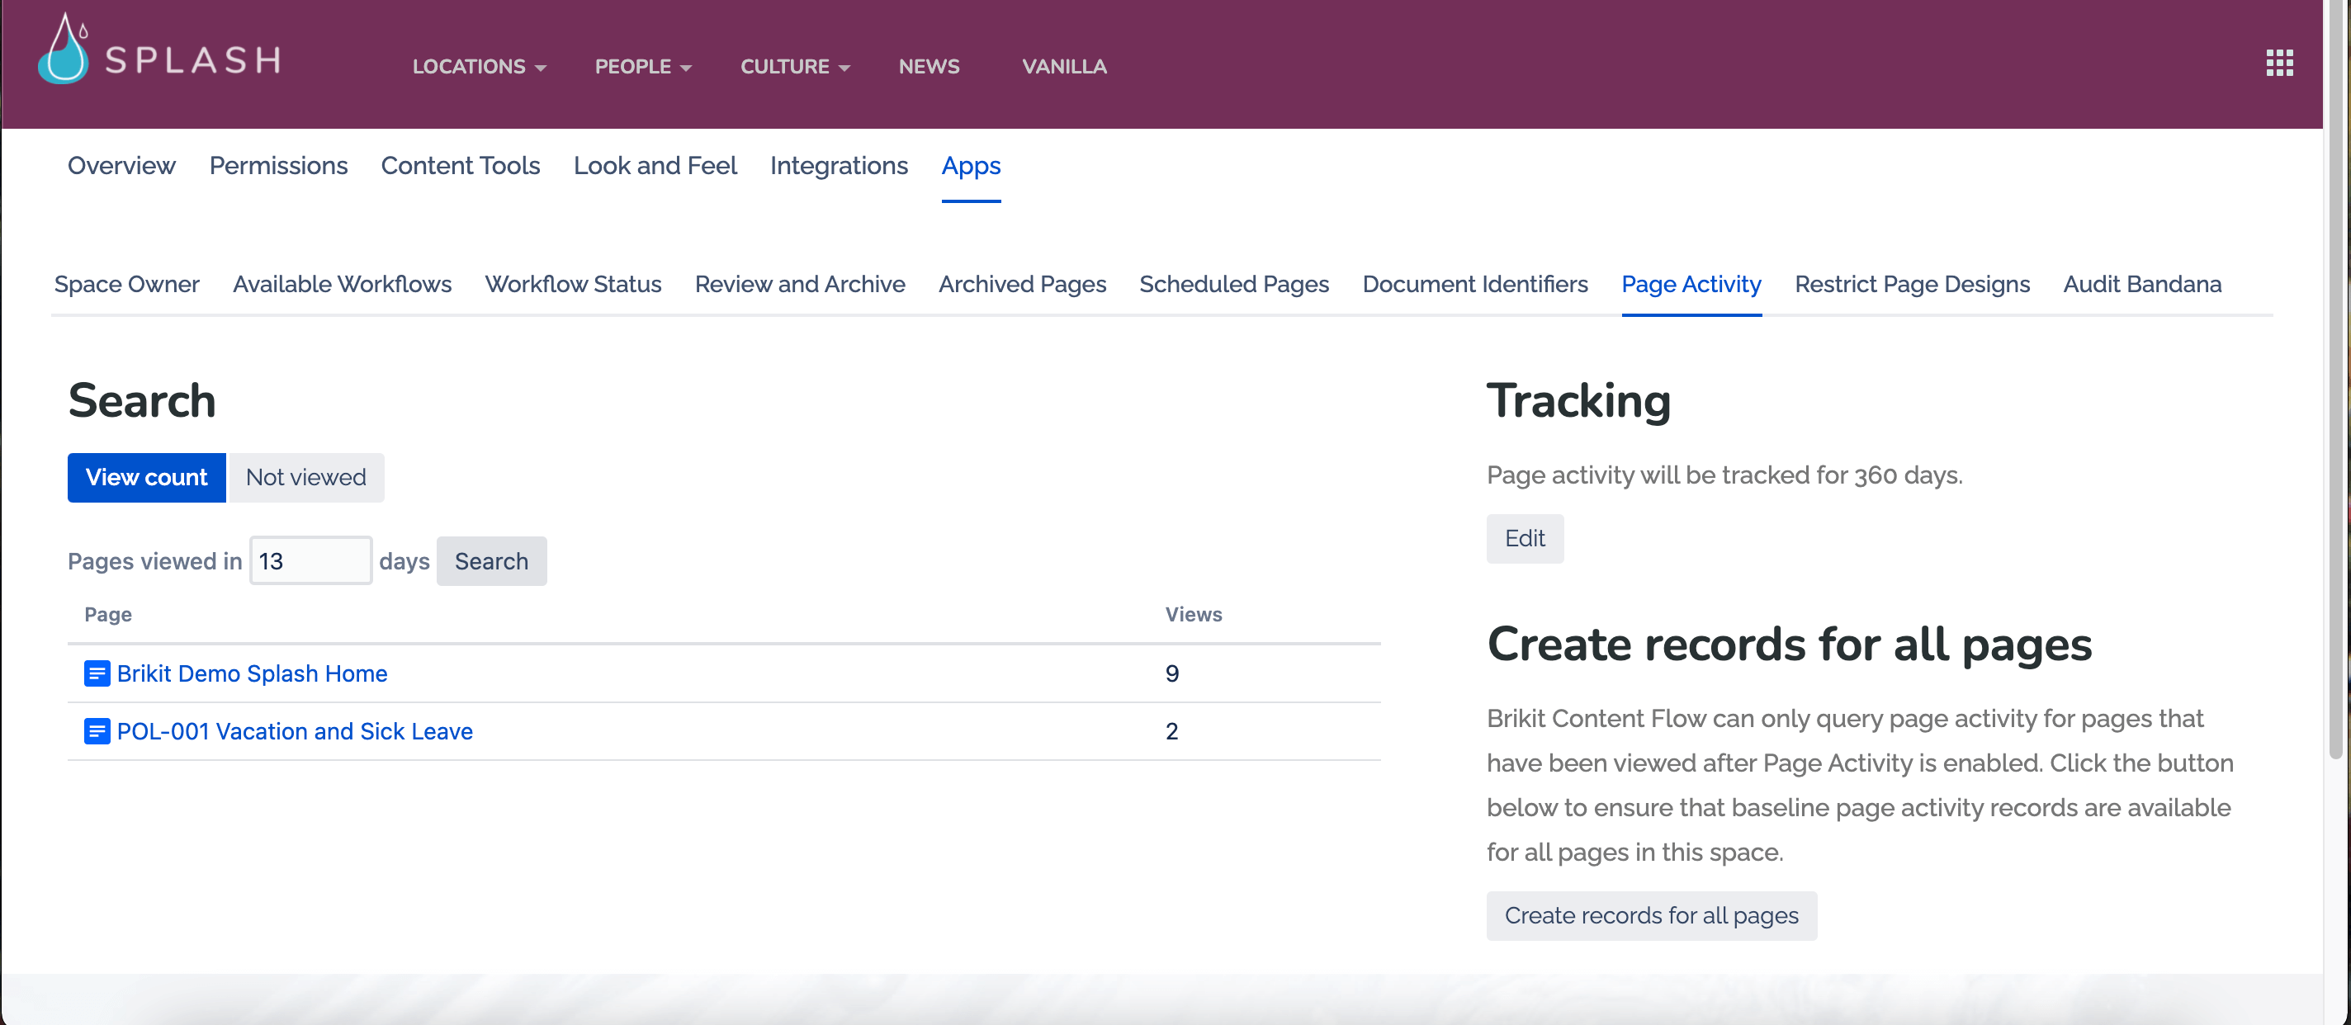Click the Search button
This screenshot has width=2351, height=1025.
(491, 560)
